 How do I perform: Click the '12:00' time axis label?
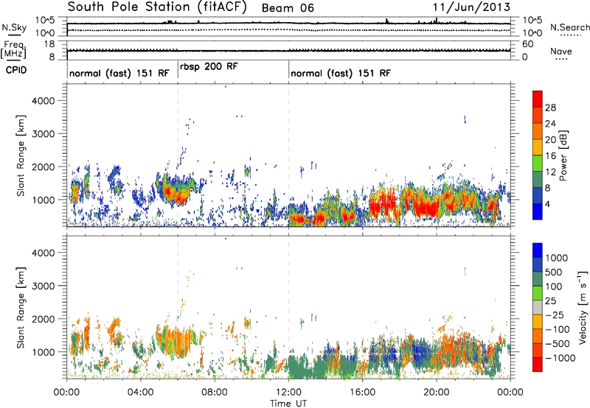click(x=288, y=393)
